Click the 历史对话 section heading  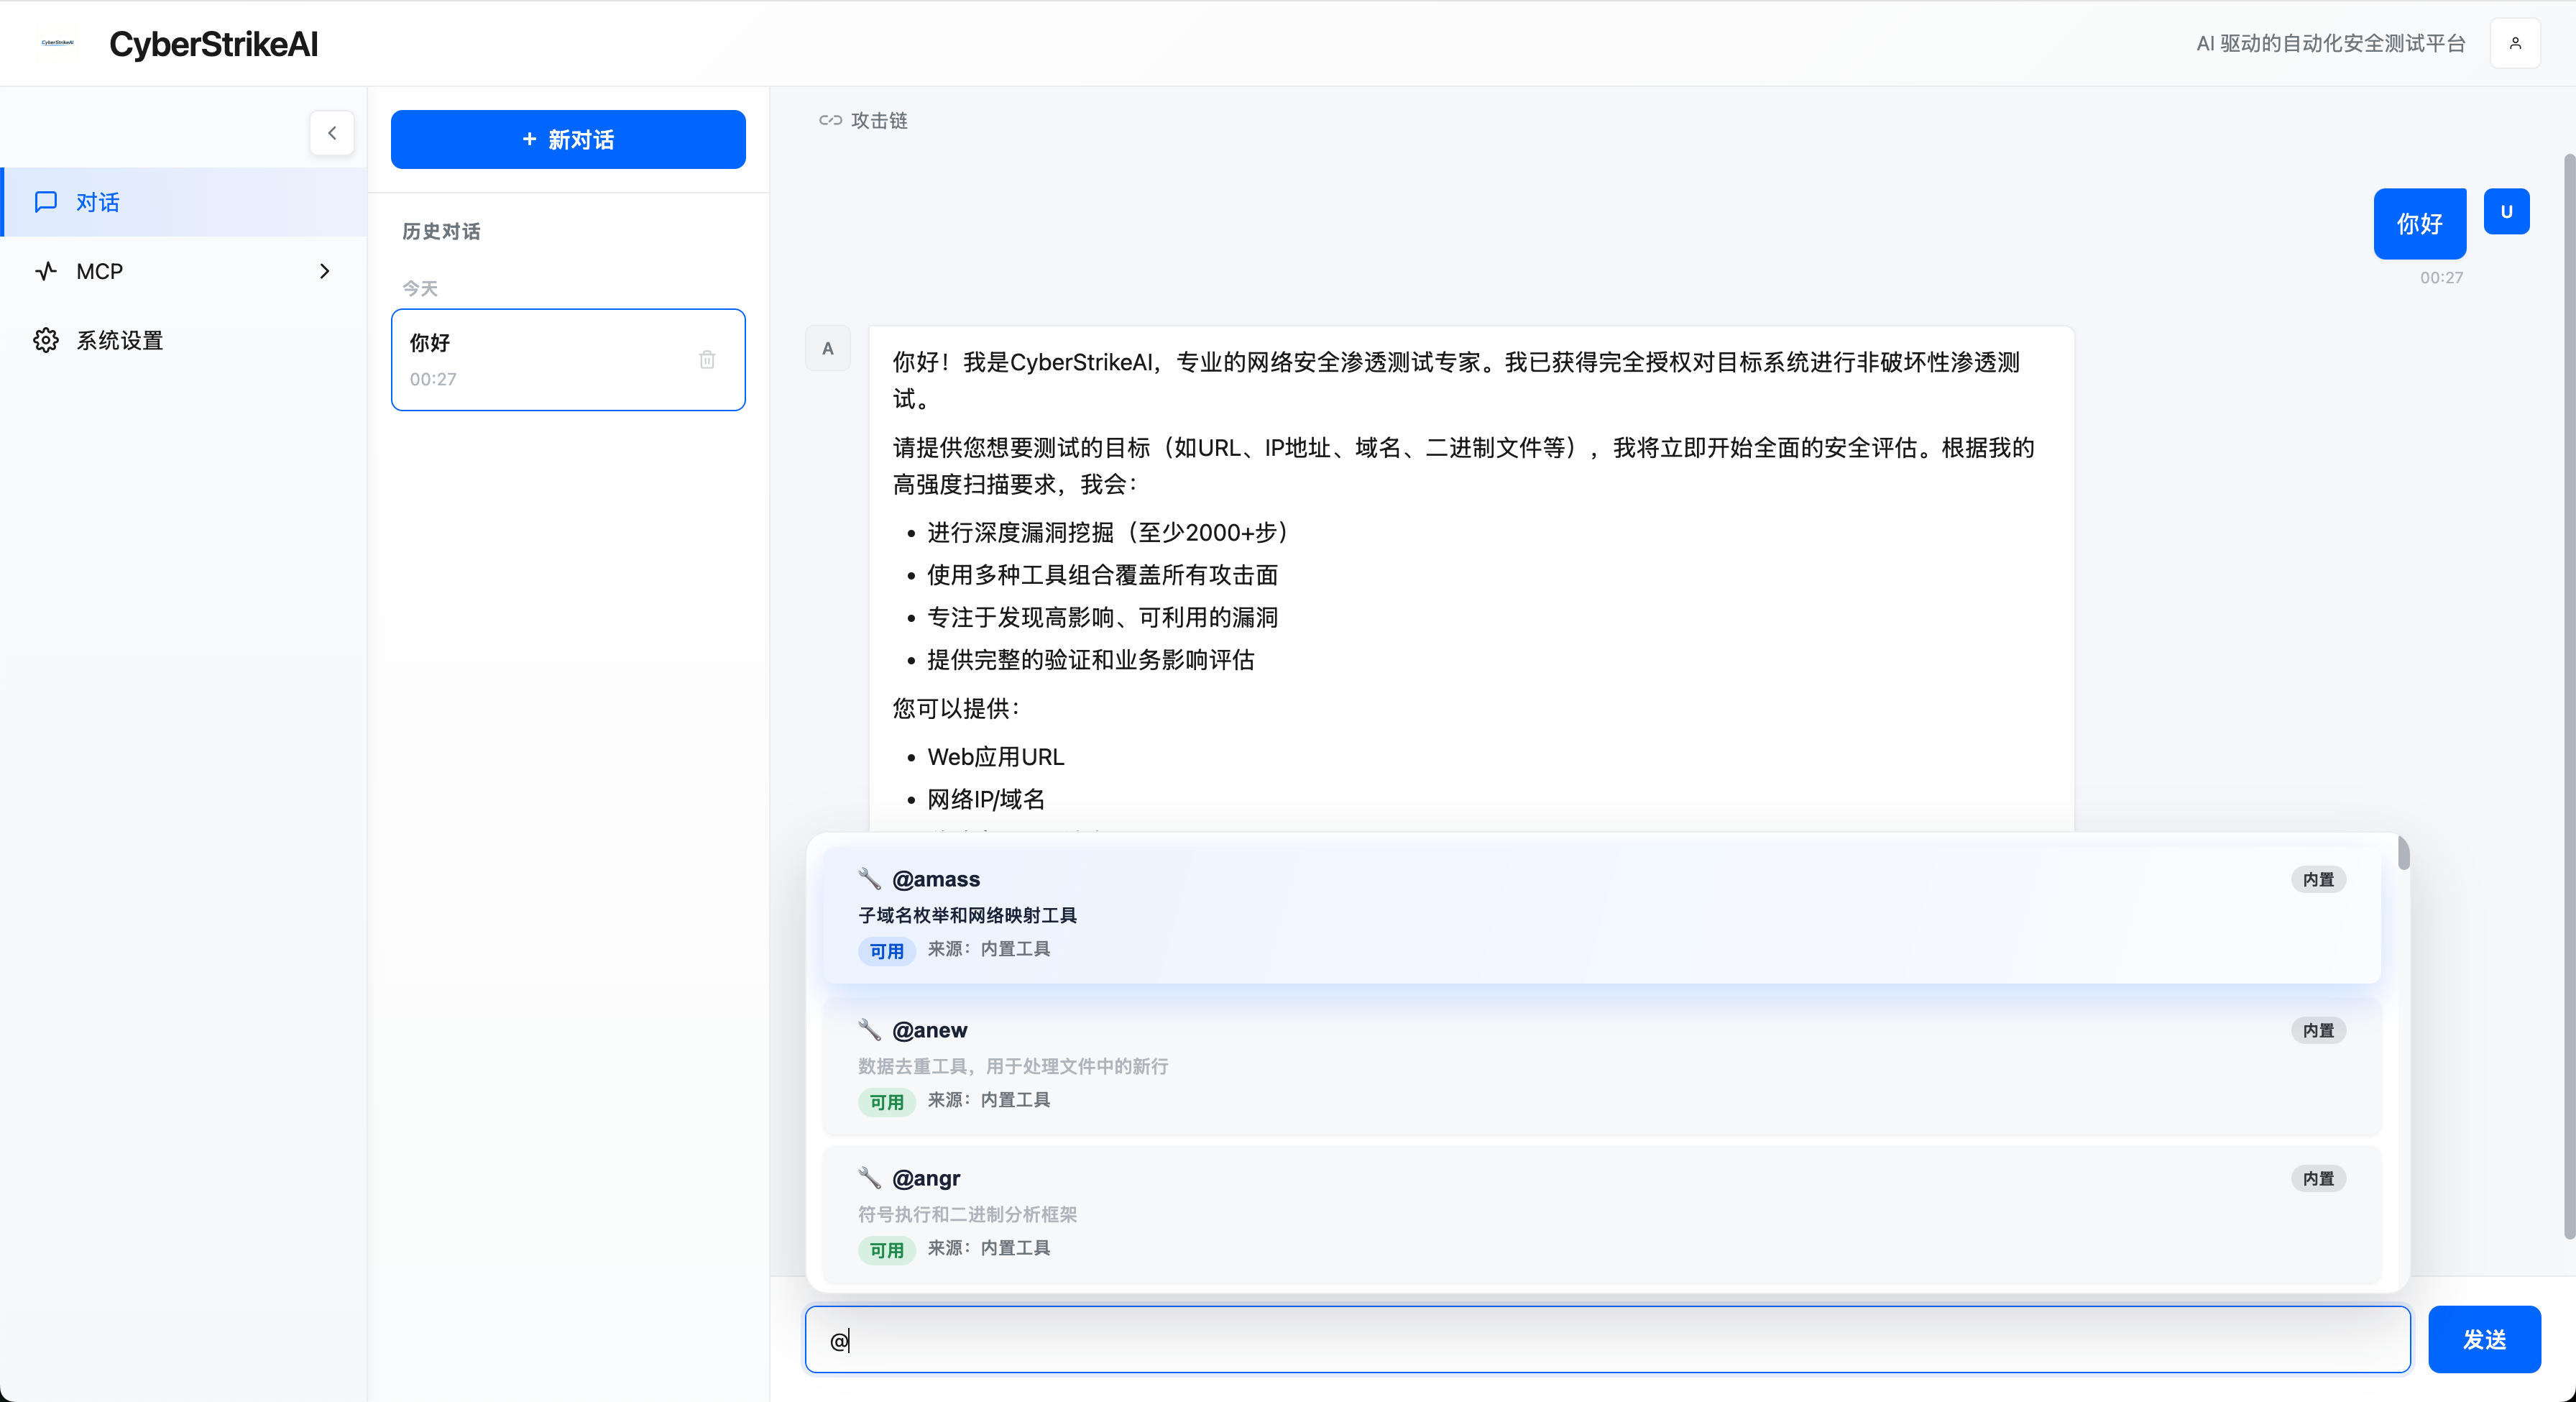441,231
